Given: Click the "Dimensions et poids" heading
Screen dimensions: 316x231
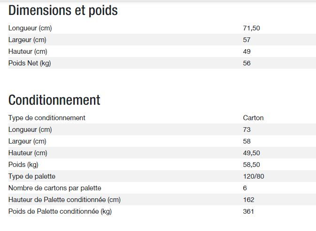Looking at the screenshot, I should pos(63,11).
